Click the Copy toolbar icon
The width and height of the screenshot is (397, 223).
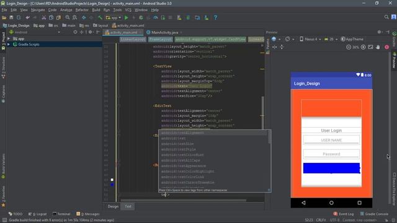pos(51,17)
